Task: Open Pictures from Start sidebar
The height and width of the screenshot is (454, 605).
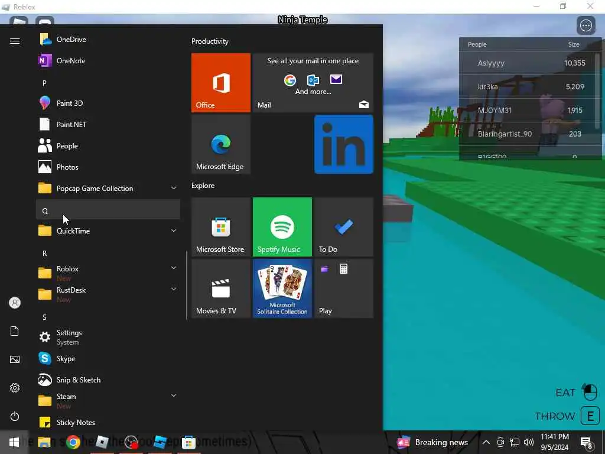Action: (x=15, y=359)
